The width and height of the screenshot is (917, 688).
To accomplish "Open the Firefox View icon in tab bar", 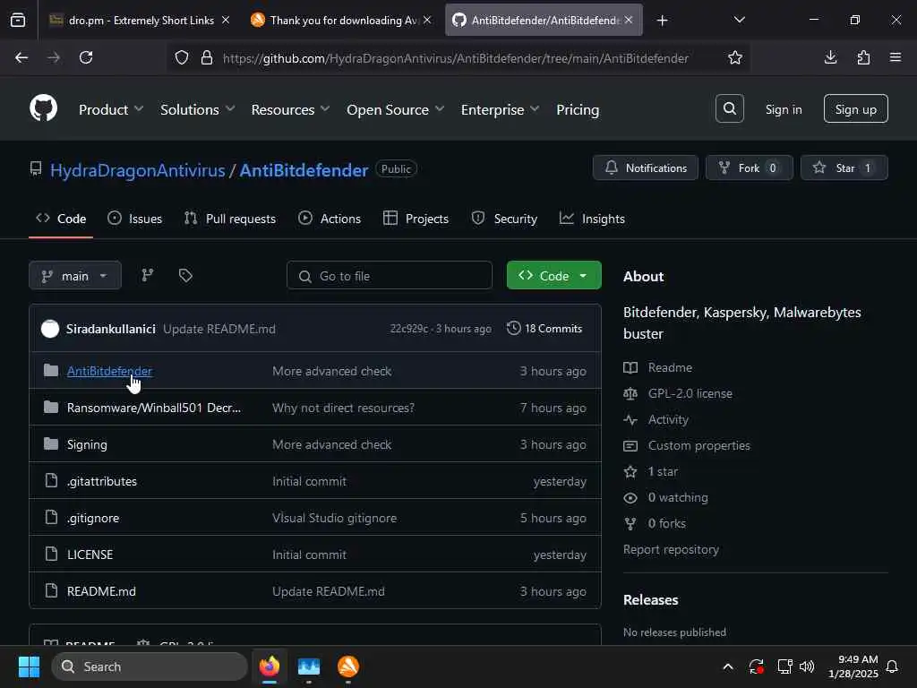I will click(18, 20).
